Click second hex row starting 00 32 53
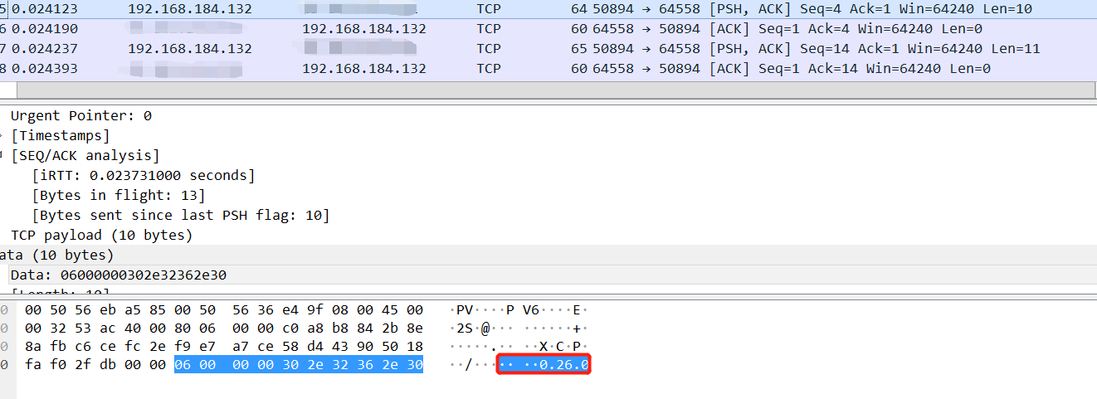The image size is (1097, 399). 224,328
